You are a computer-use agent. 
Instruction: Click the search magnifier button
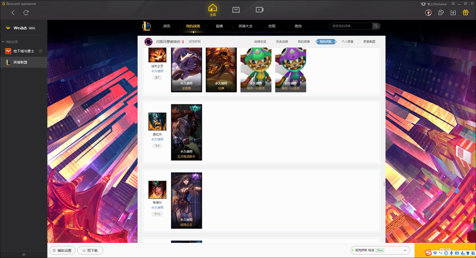point(376,26)
